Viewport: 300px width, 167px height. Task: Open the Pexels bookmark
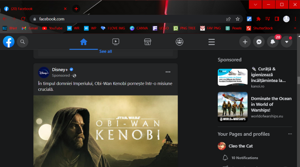(234, 28)
